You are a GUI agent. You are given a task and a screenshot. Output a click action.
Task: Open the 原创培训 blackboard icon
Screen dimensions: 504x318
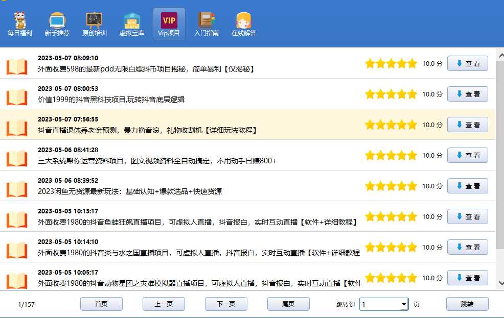click(95, 24)
